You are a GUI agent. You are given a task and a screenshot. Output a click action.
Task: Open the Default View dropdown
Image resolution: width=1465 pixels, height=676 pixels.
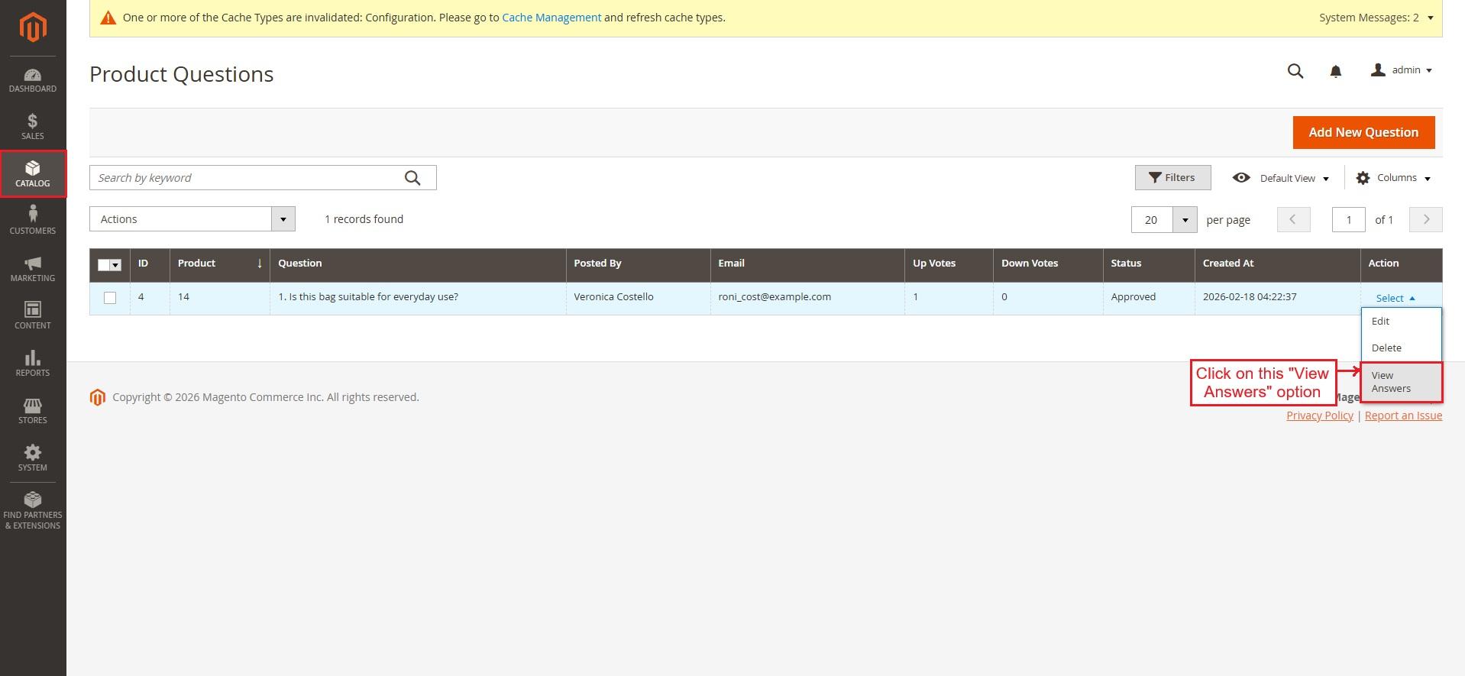(1281, 178)
